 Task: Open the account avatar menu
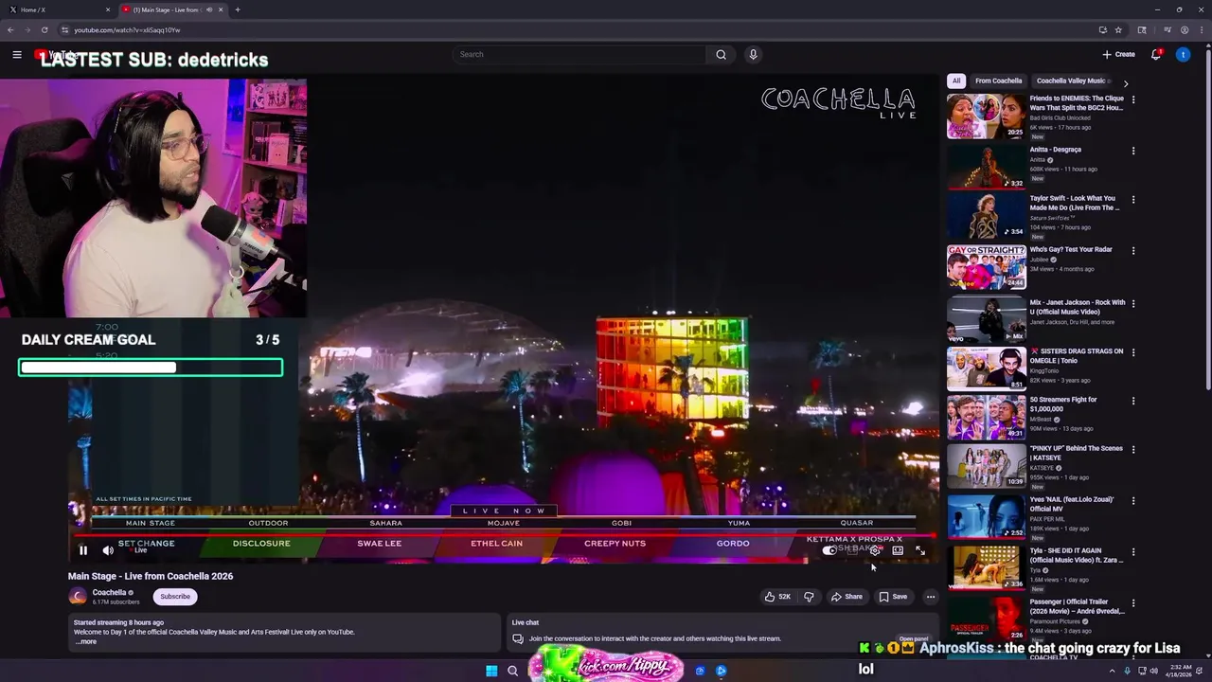tap(1183, 54)
